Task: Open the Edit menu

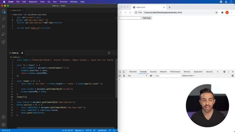Action: [24, 2]
